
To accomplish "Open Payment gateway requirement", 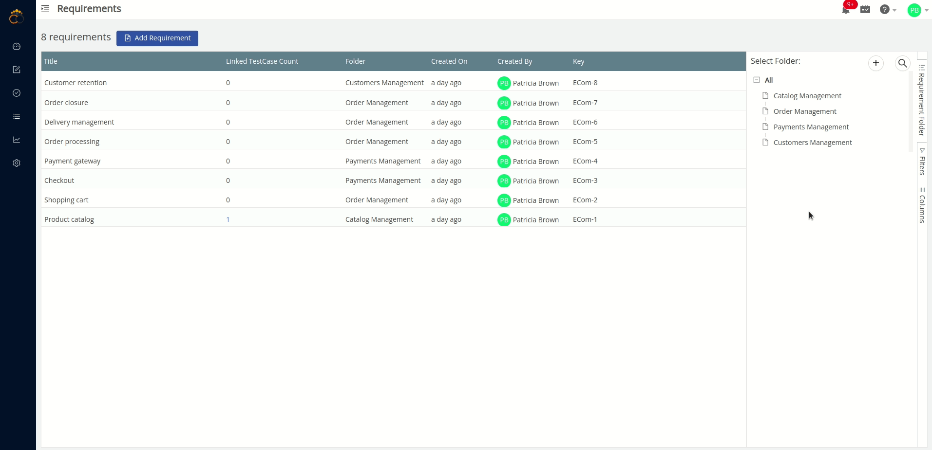I will point(72,161).
